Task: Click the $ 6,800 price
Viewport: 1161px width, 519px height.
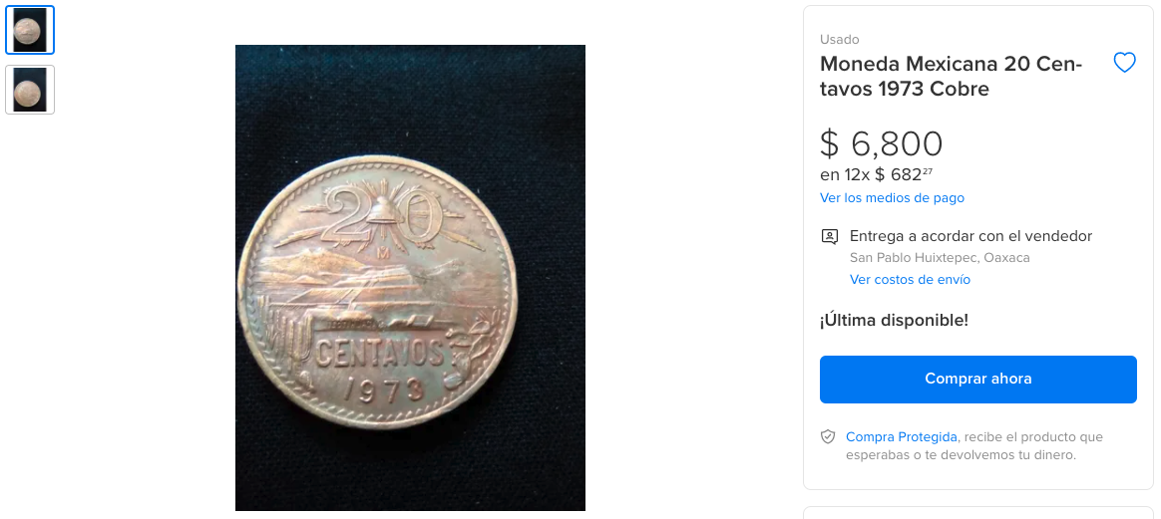Action: [x=881, y=144]
